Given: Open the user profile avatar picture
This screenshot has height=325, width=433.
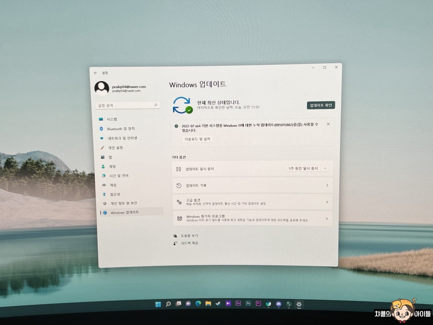Looking at the screenshot, I should coord(102,88).
